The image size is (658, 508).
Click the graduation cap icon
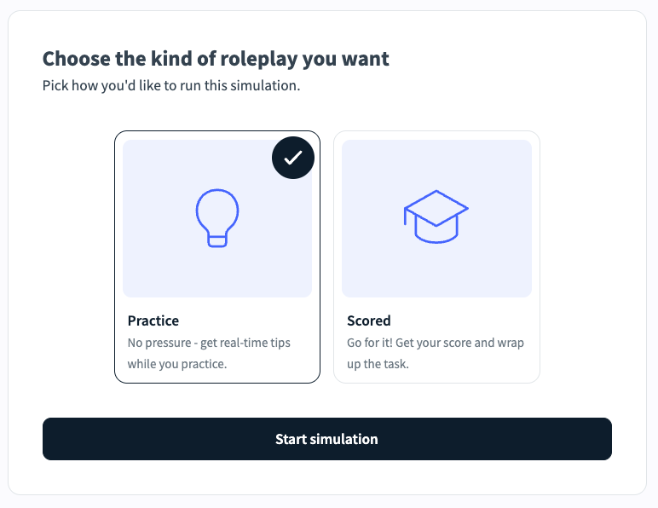point(436,218)
